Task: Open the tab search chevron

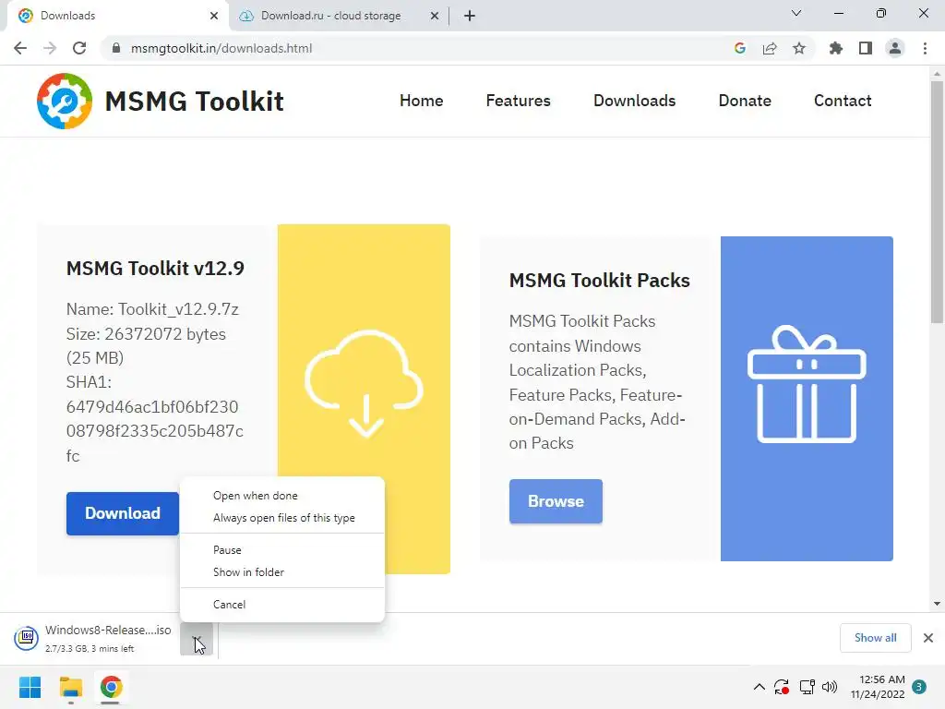Action: [x=796, y=13]
